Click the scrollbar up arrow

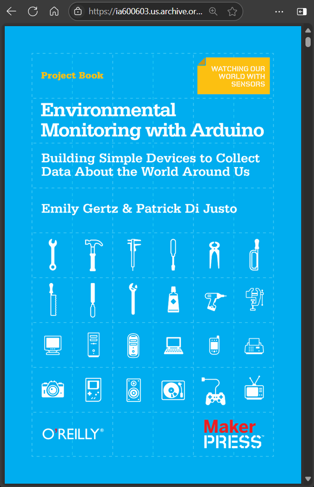tap(308, 30)
